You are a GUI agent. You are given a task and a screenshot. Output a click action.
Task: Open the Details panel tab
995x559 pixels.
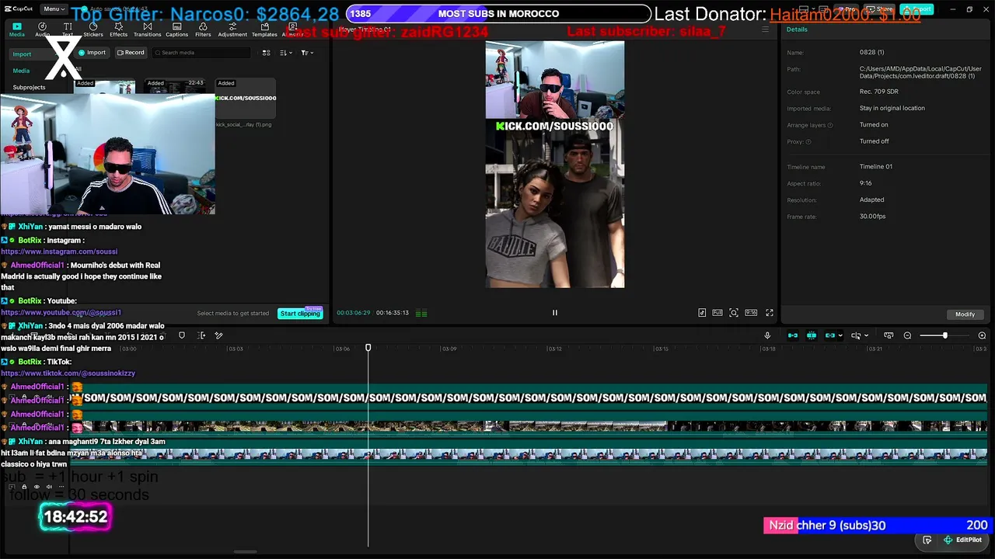pyautogui.click(x=797, y=30)
